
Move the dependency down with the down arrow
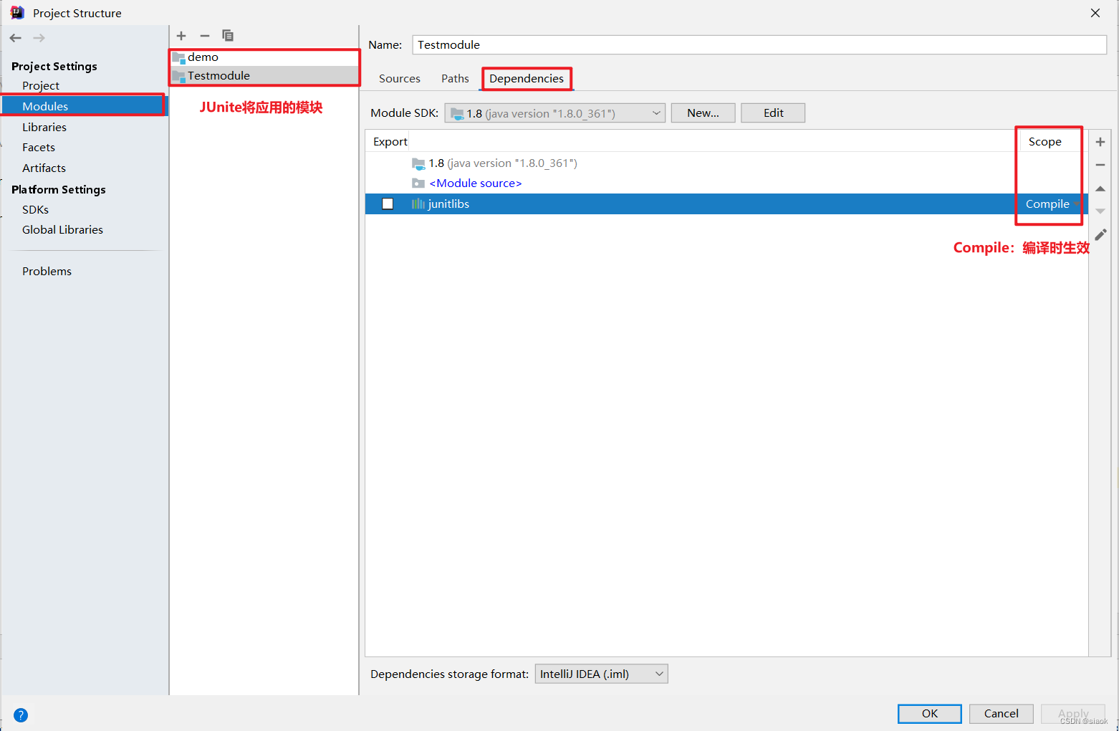[x=1100, y=211]
